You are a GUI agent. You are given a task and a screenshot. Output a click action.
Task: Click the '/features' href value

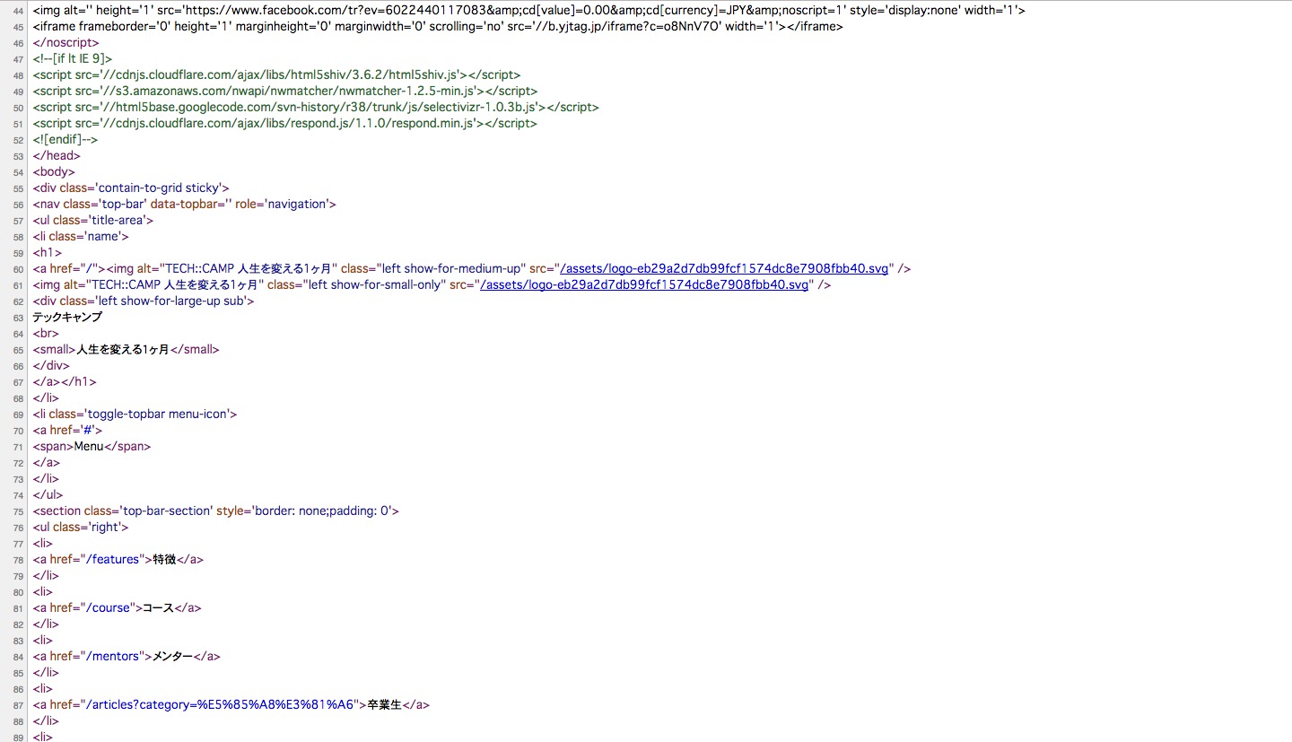click(112, 559)
